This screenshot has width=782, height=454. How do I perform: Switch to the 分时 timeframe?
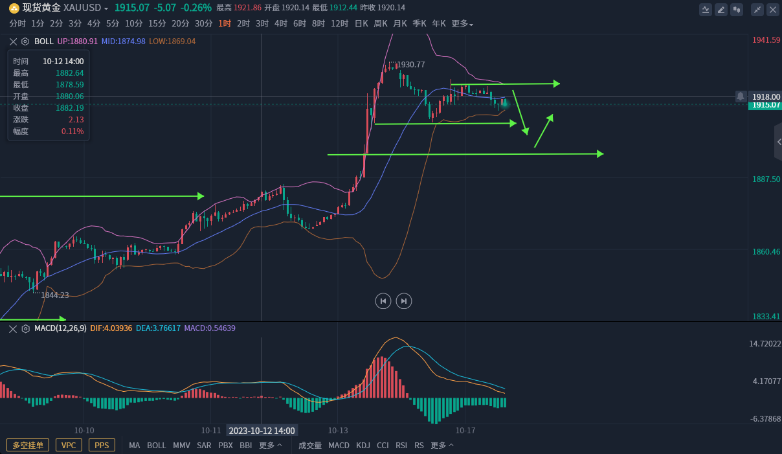point(17,23)
